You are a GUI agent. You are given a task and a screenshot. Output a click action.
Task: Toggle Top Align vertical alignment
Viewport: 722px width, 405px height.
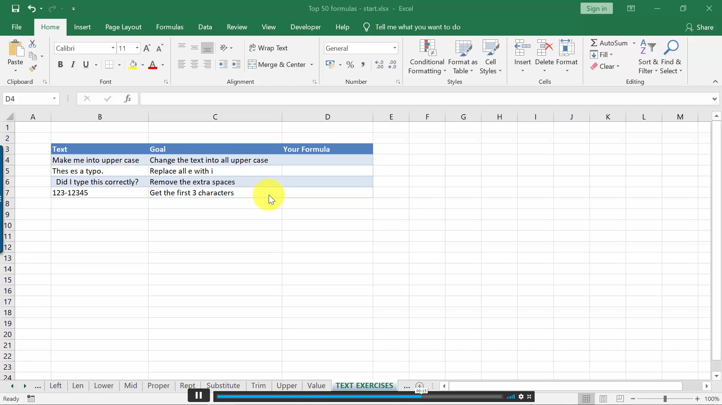[182, 48]
